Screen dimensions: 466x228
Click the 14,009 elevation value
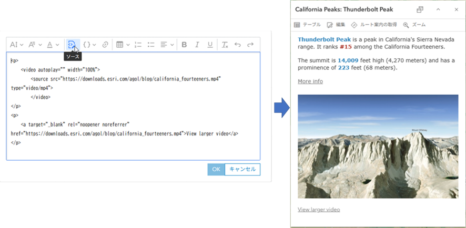click(x=348, y=60)
